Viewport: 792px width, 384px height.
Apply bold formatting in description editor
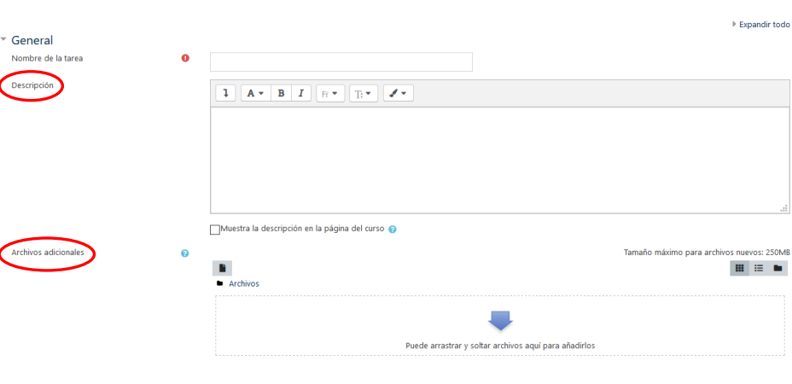(x=282, y=94)
